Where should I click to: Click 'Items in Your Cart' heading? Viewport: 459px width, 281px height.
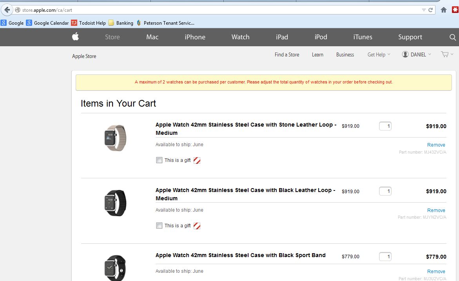tap(118, 103)
